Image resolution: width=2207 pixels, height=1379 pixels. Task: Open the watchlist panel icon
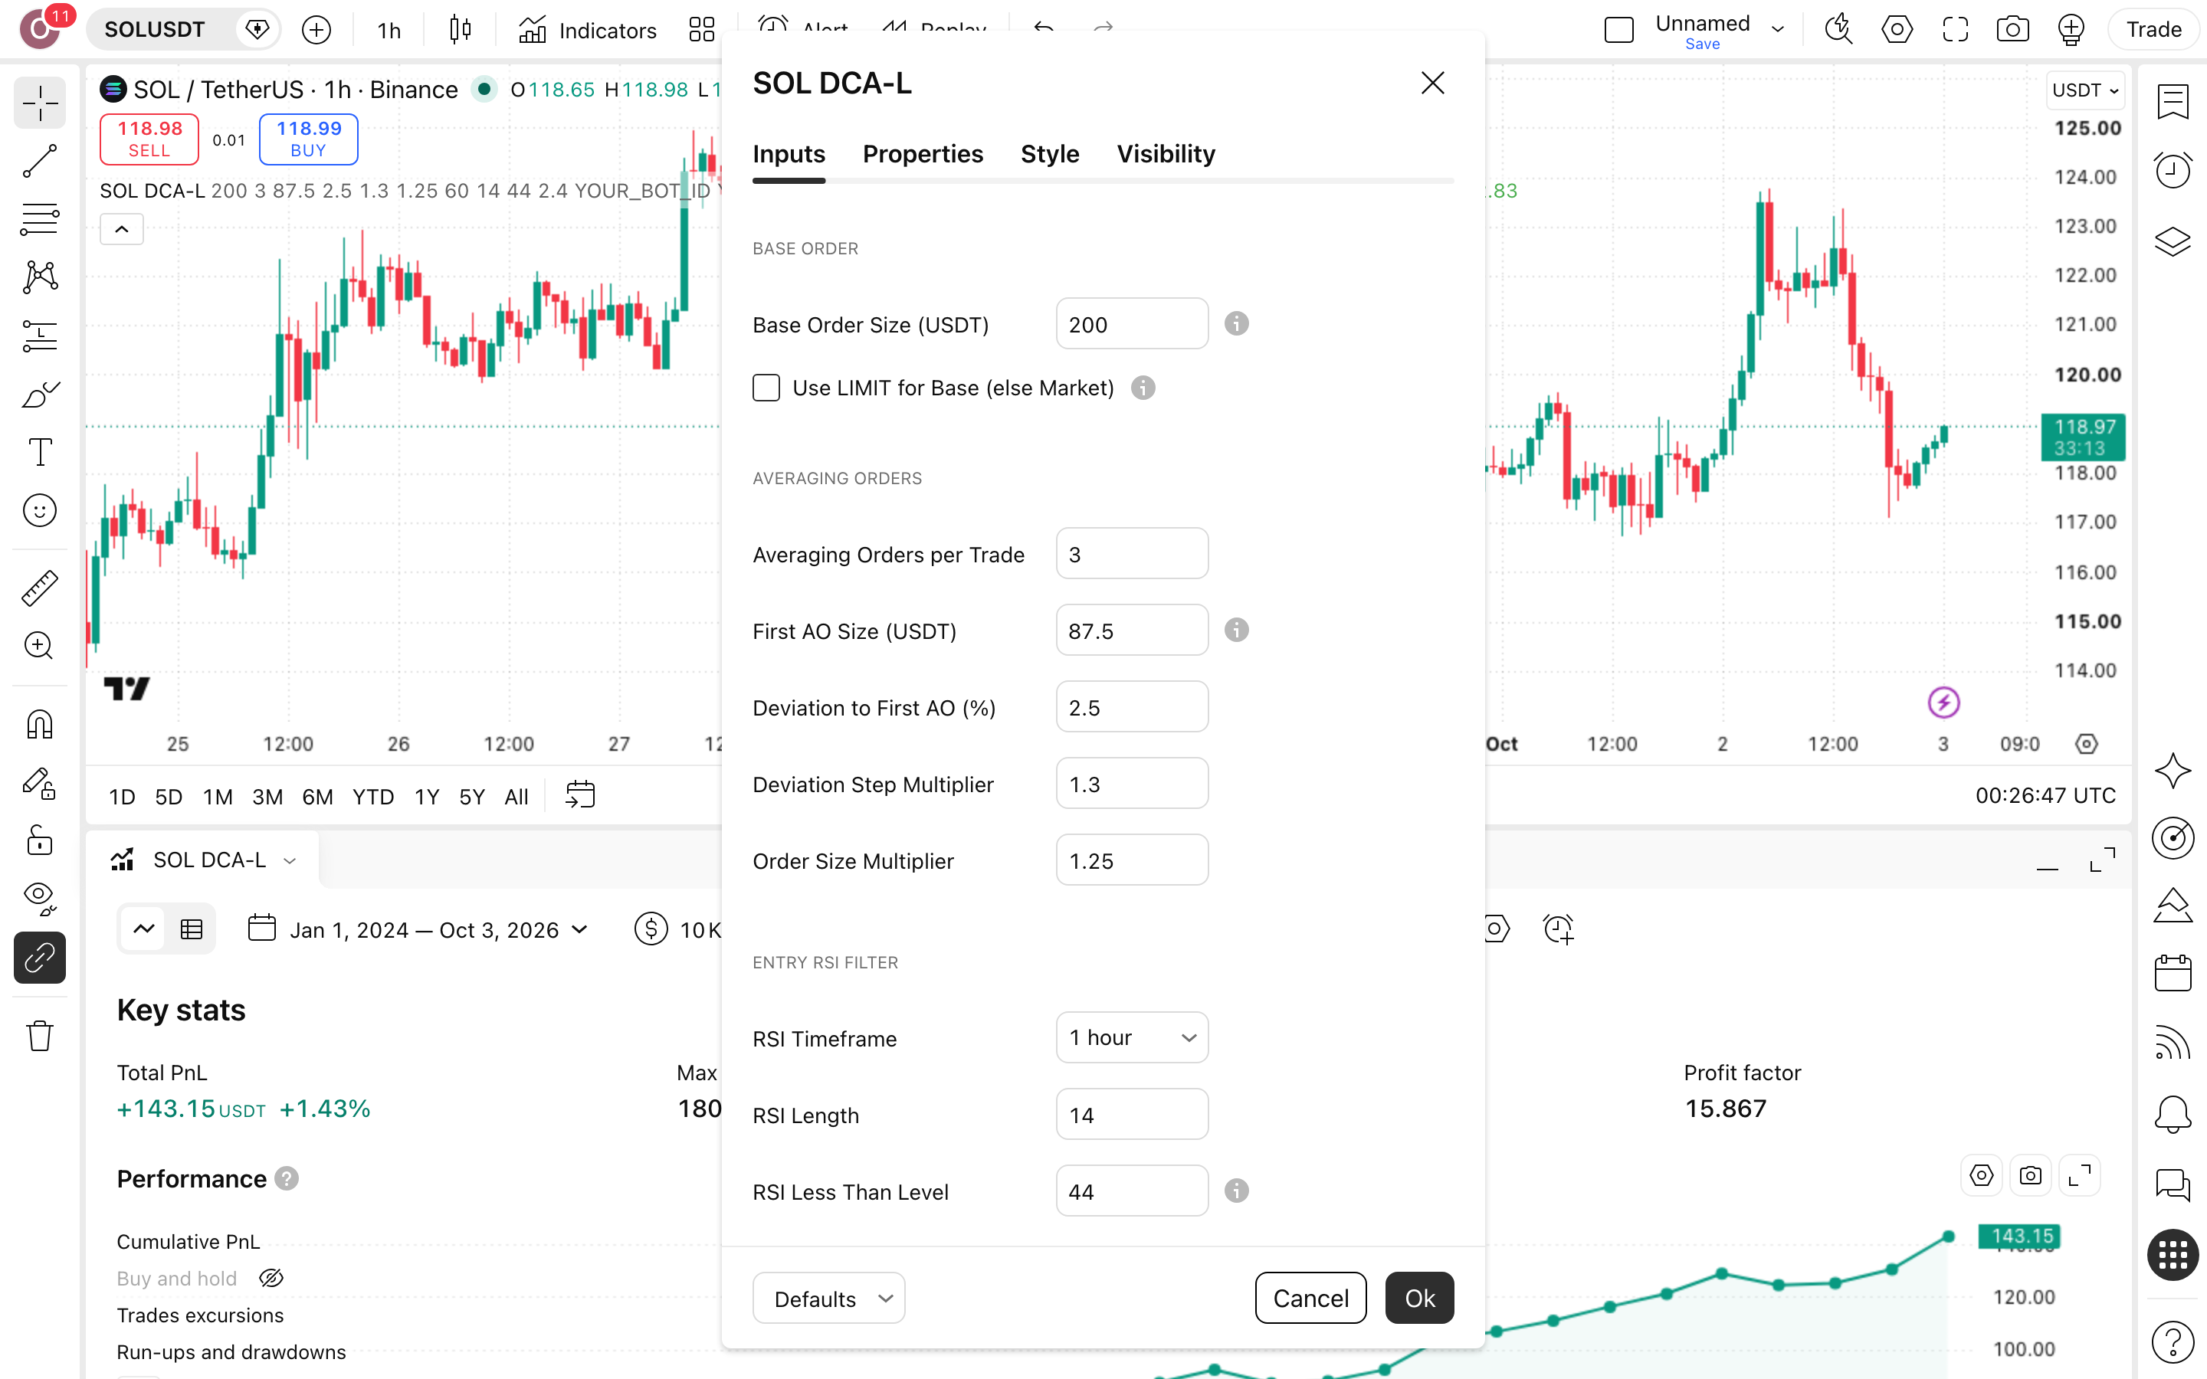(2173, 102)
